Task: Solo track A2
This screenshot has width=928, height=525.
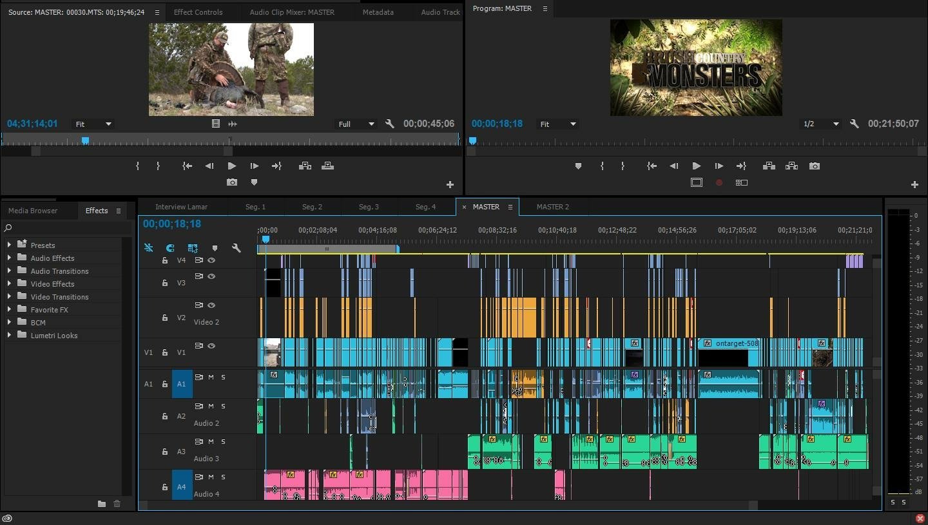Action: point(224,406)
